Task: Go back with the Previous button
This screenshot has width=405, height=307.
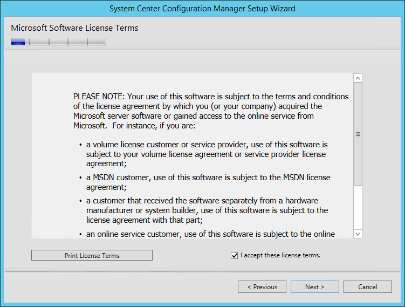Action: [x=262, y=287]
